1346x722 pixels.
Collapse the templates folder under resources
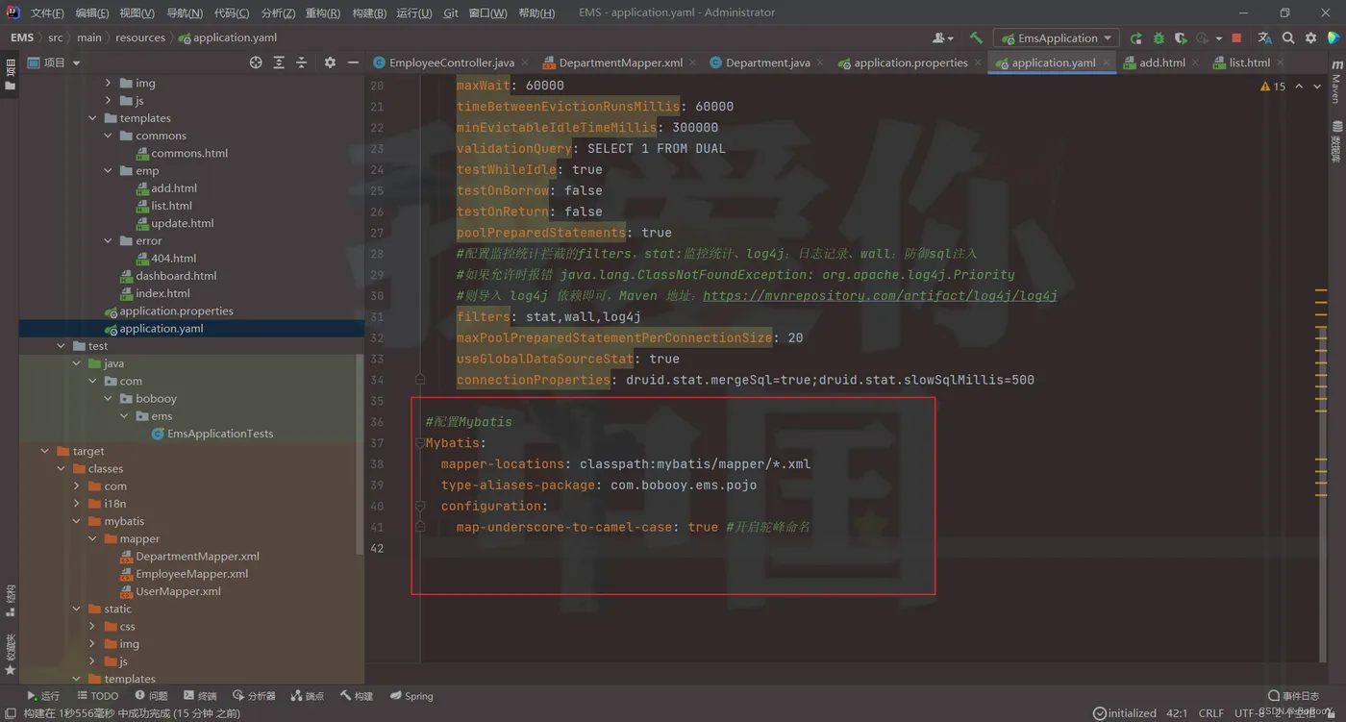(x=93, y=118)
